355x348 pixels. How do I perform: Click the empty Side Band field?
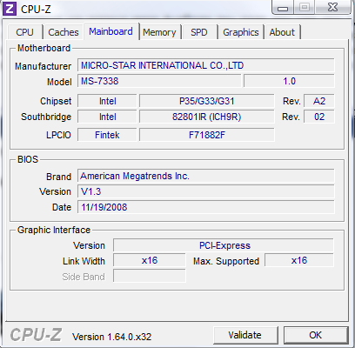tap(150, 276)
